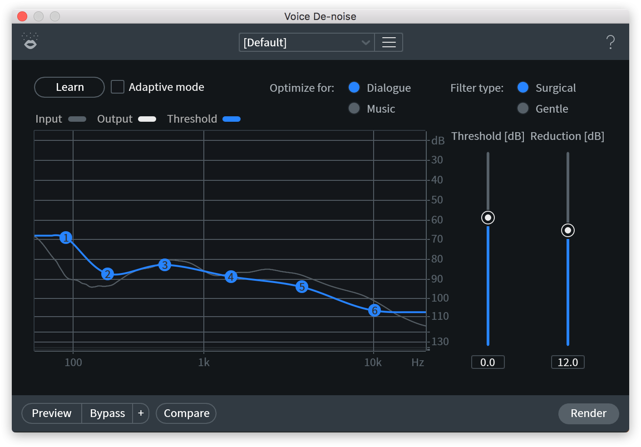Select threshold curve node 5
641x447 pixels.
pyautogui.click(x=302, y=287)
